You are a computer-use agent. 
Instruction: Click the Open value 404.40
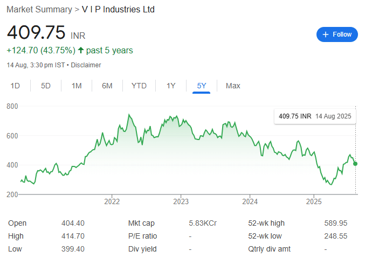click(73, 224)
